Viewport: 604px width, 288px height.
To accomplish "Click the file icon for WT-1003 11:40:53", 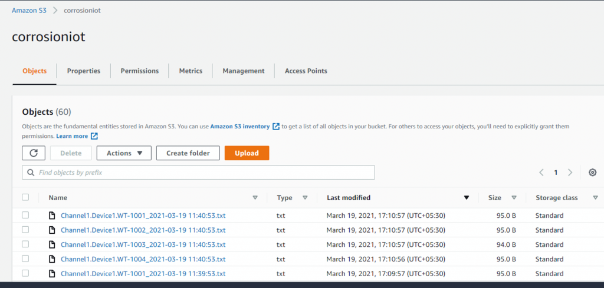I will click(52, 244).
